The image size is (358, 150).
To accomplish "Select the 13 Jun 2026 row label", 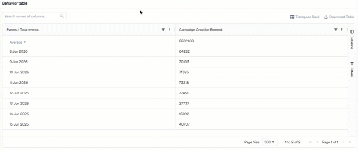I will [19, 104].
